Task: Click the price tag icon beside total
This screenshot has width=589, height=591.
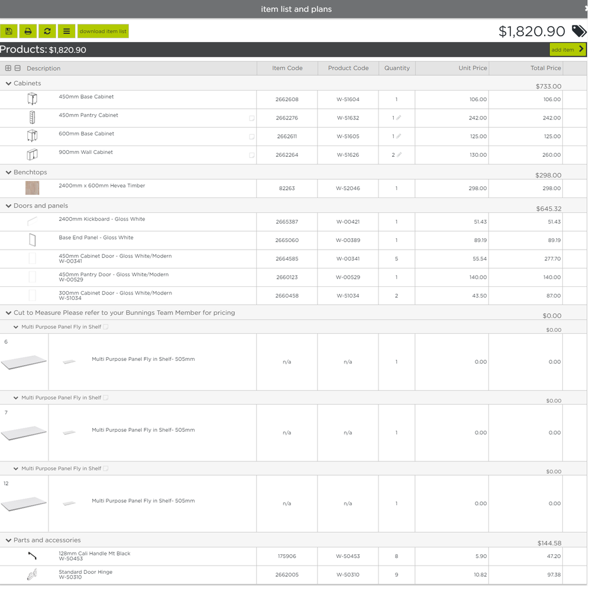Action: coord(578,31)
